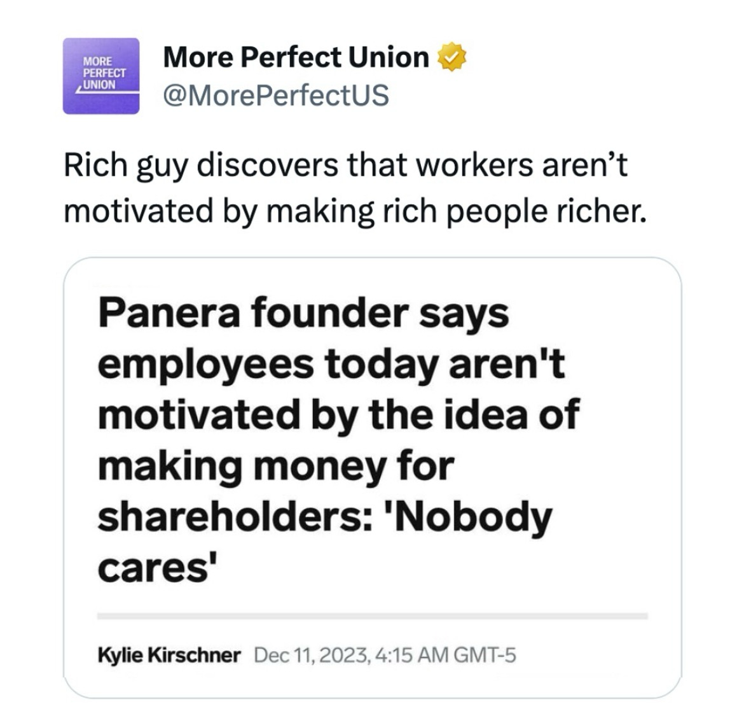The width and height of the screenshot is (744, 709).
Task: Click the More Perfect Union purple avatar
Action: (x=100, y=76)
